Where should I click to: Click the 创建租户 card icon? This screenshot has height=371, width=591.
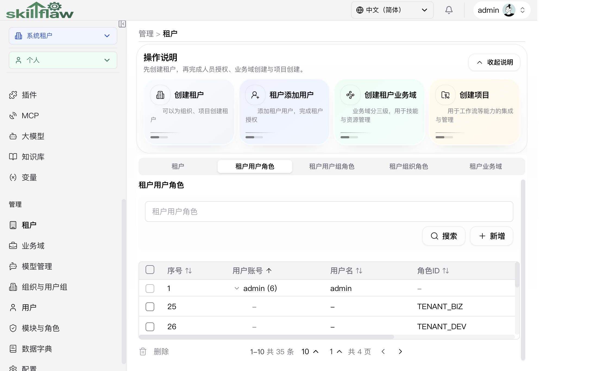point(160,95)
